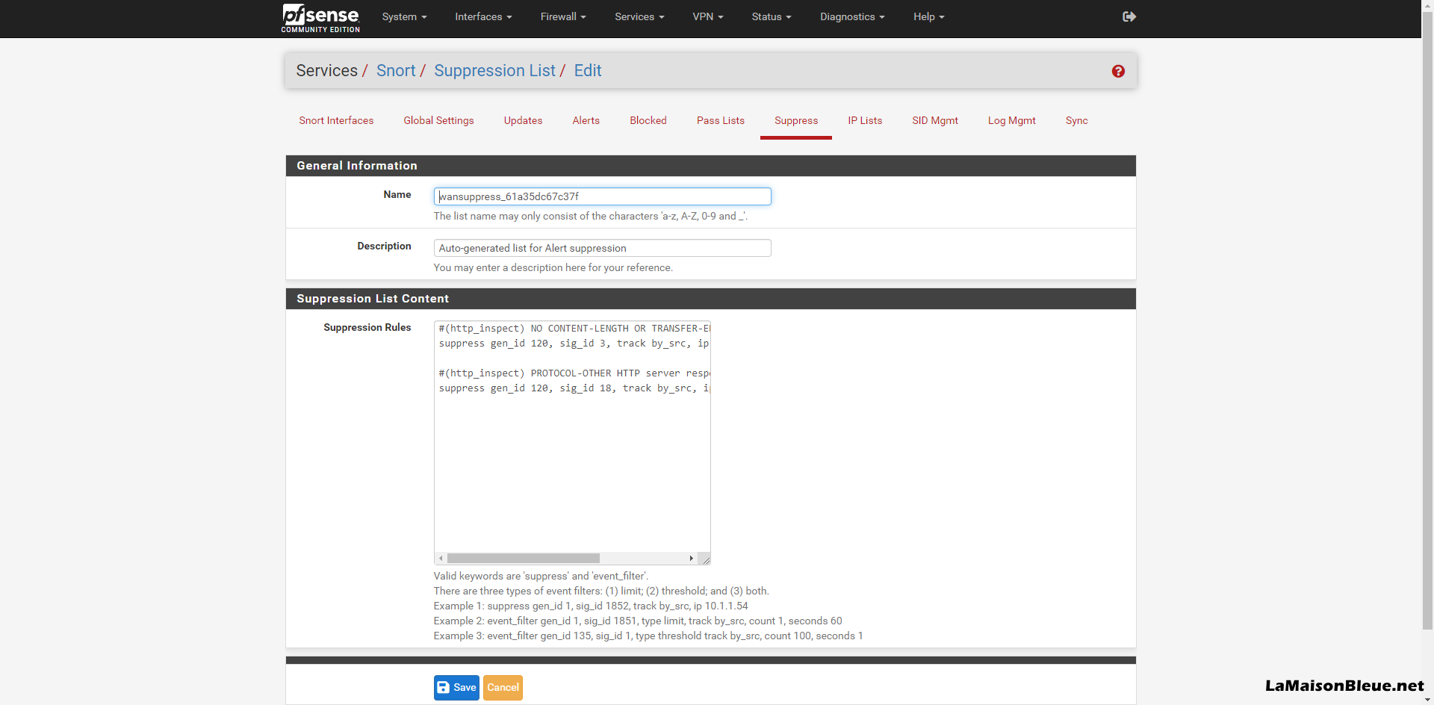Click the Description input field
The image size is (1434, 705).
602,248
